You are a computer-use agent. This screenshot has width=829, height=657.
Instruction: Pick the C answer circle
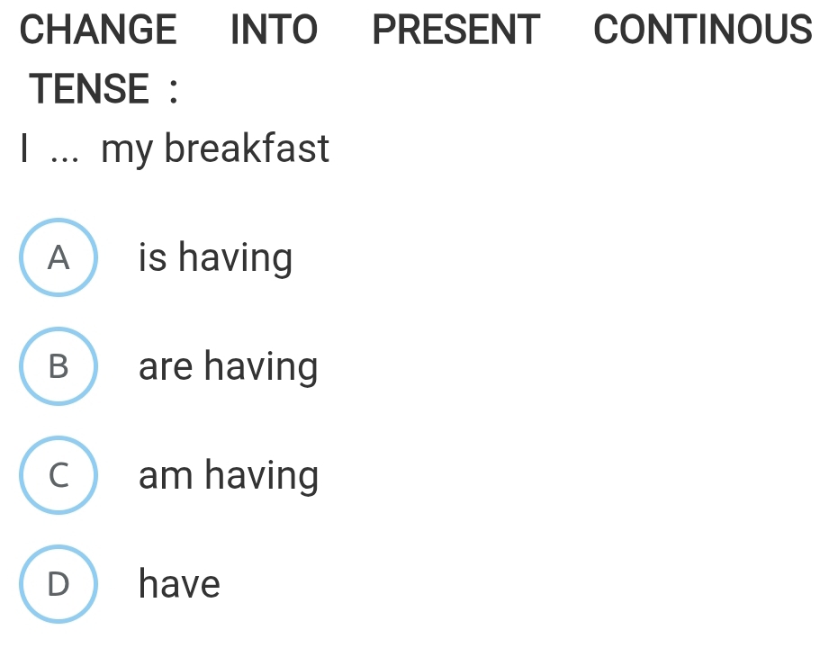point(58,475)
